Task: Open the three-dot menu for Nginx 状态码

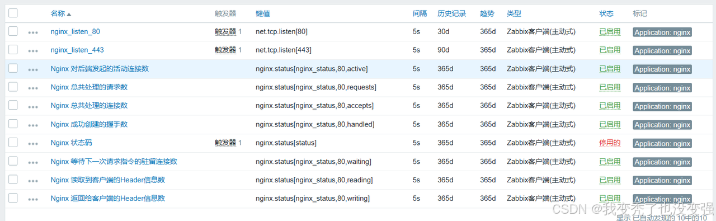Action: [x=33, y=143]
